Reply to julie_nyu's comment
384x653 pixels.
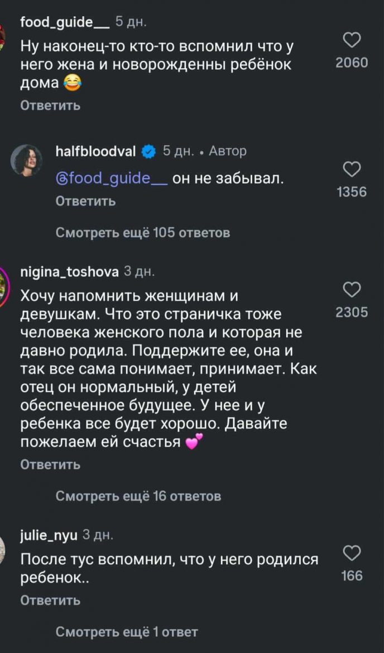[50, 600]
